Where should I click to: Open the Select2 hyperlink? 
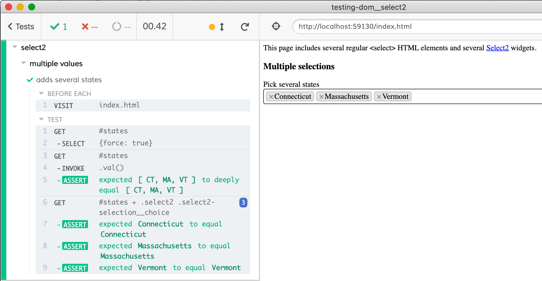click(x=497, y=48)
